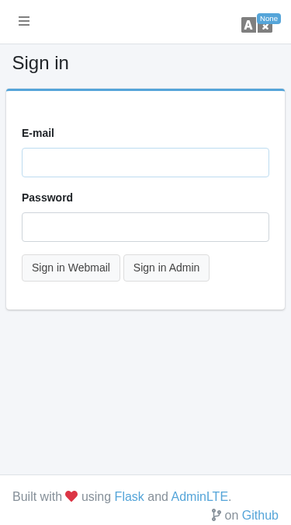Open the AdminLTE link in footer
The image size is (291, 525).
(x=199, y=496)
